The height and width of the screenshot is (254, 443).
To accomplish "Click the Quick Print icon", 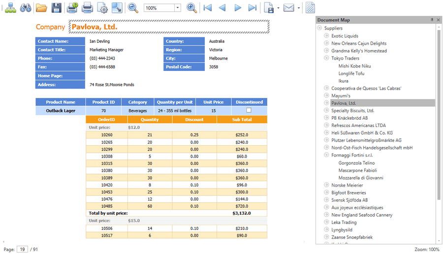I will (87, 7).
